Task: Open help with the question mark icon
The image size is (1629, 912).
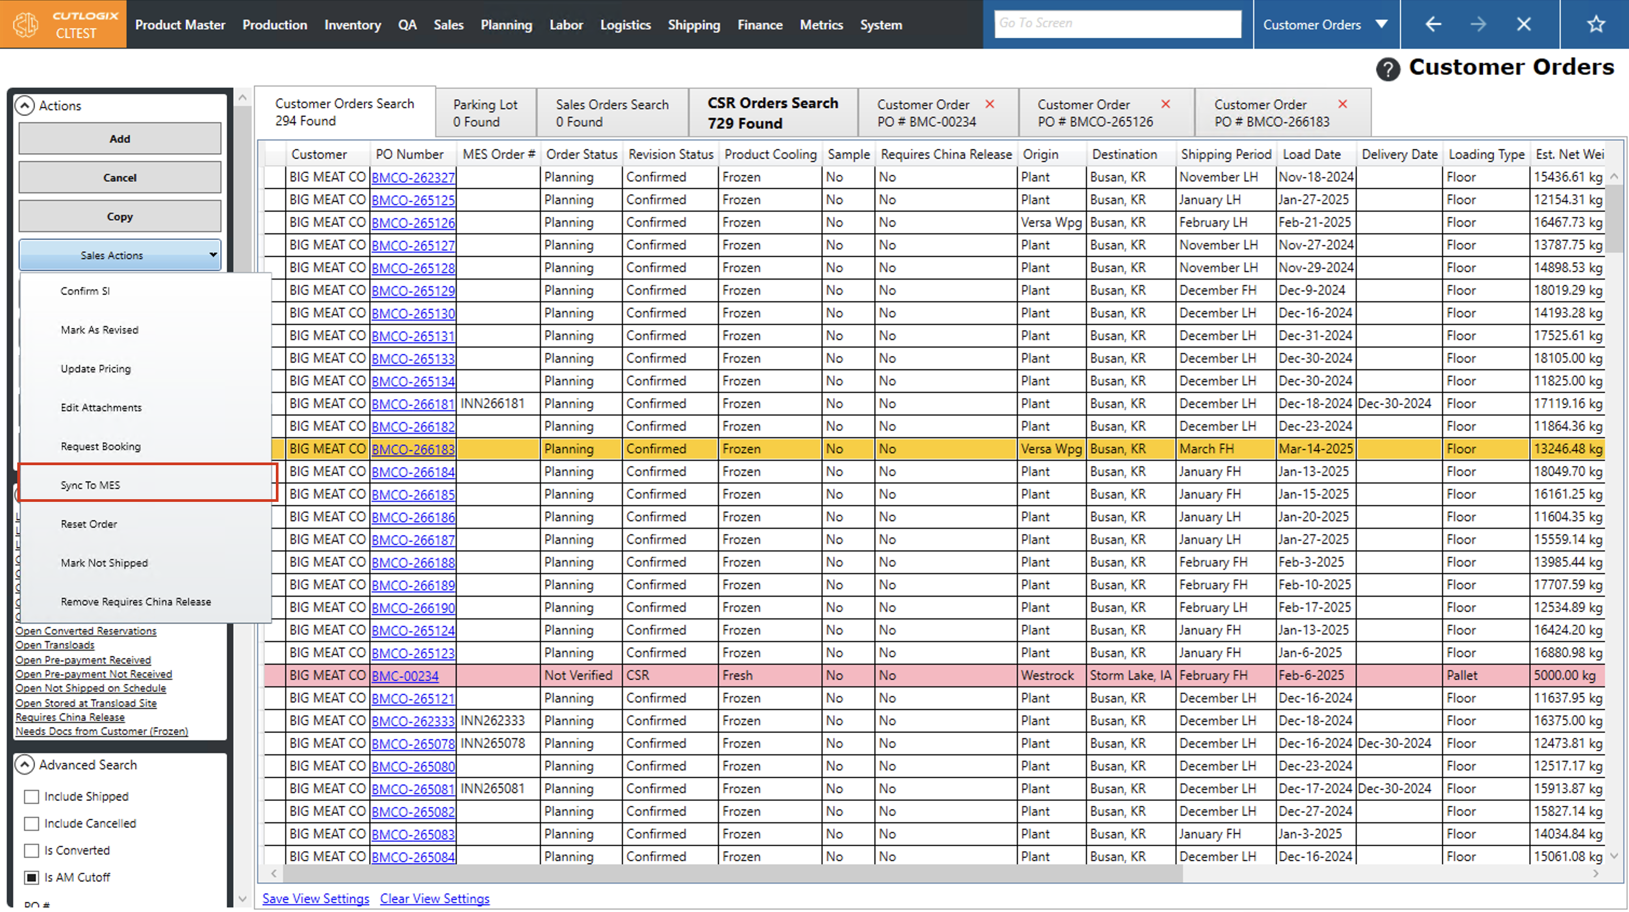Action: click(1387, 69)
